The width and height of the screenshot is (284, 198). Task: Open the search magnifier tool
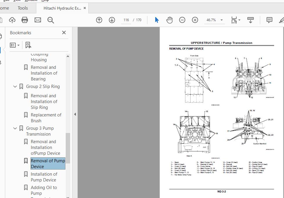51,20
